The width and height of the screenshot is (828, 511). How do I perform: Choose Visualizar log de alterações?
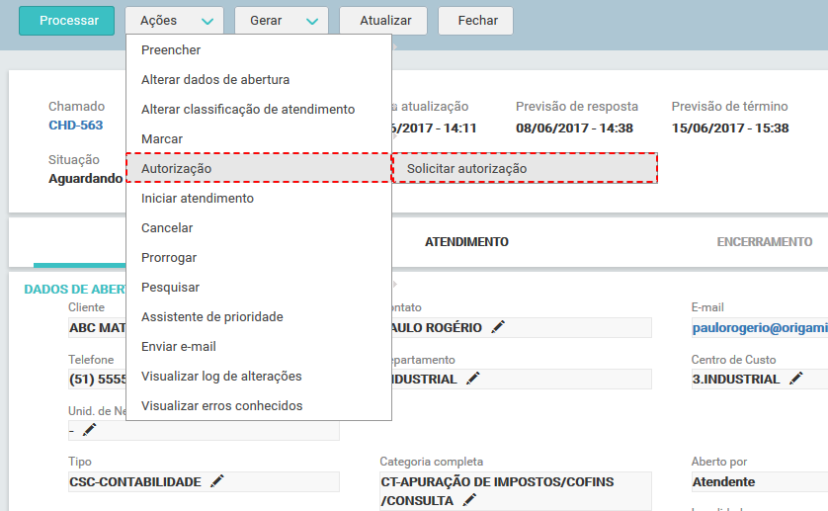(x=259, y=376)
